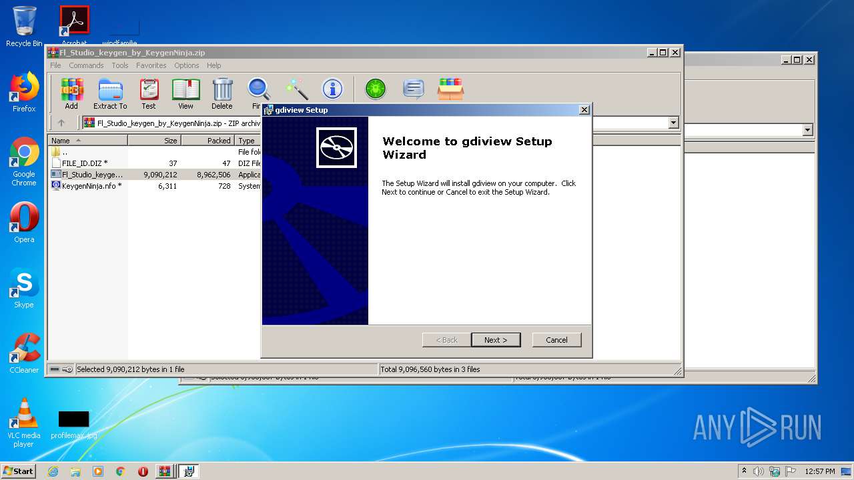Open the Options menu
Screen dimensions: 854x480
(187, 65)
